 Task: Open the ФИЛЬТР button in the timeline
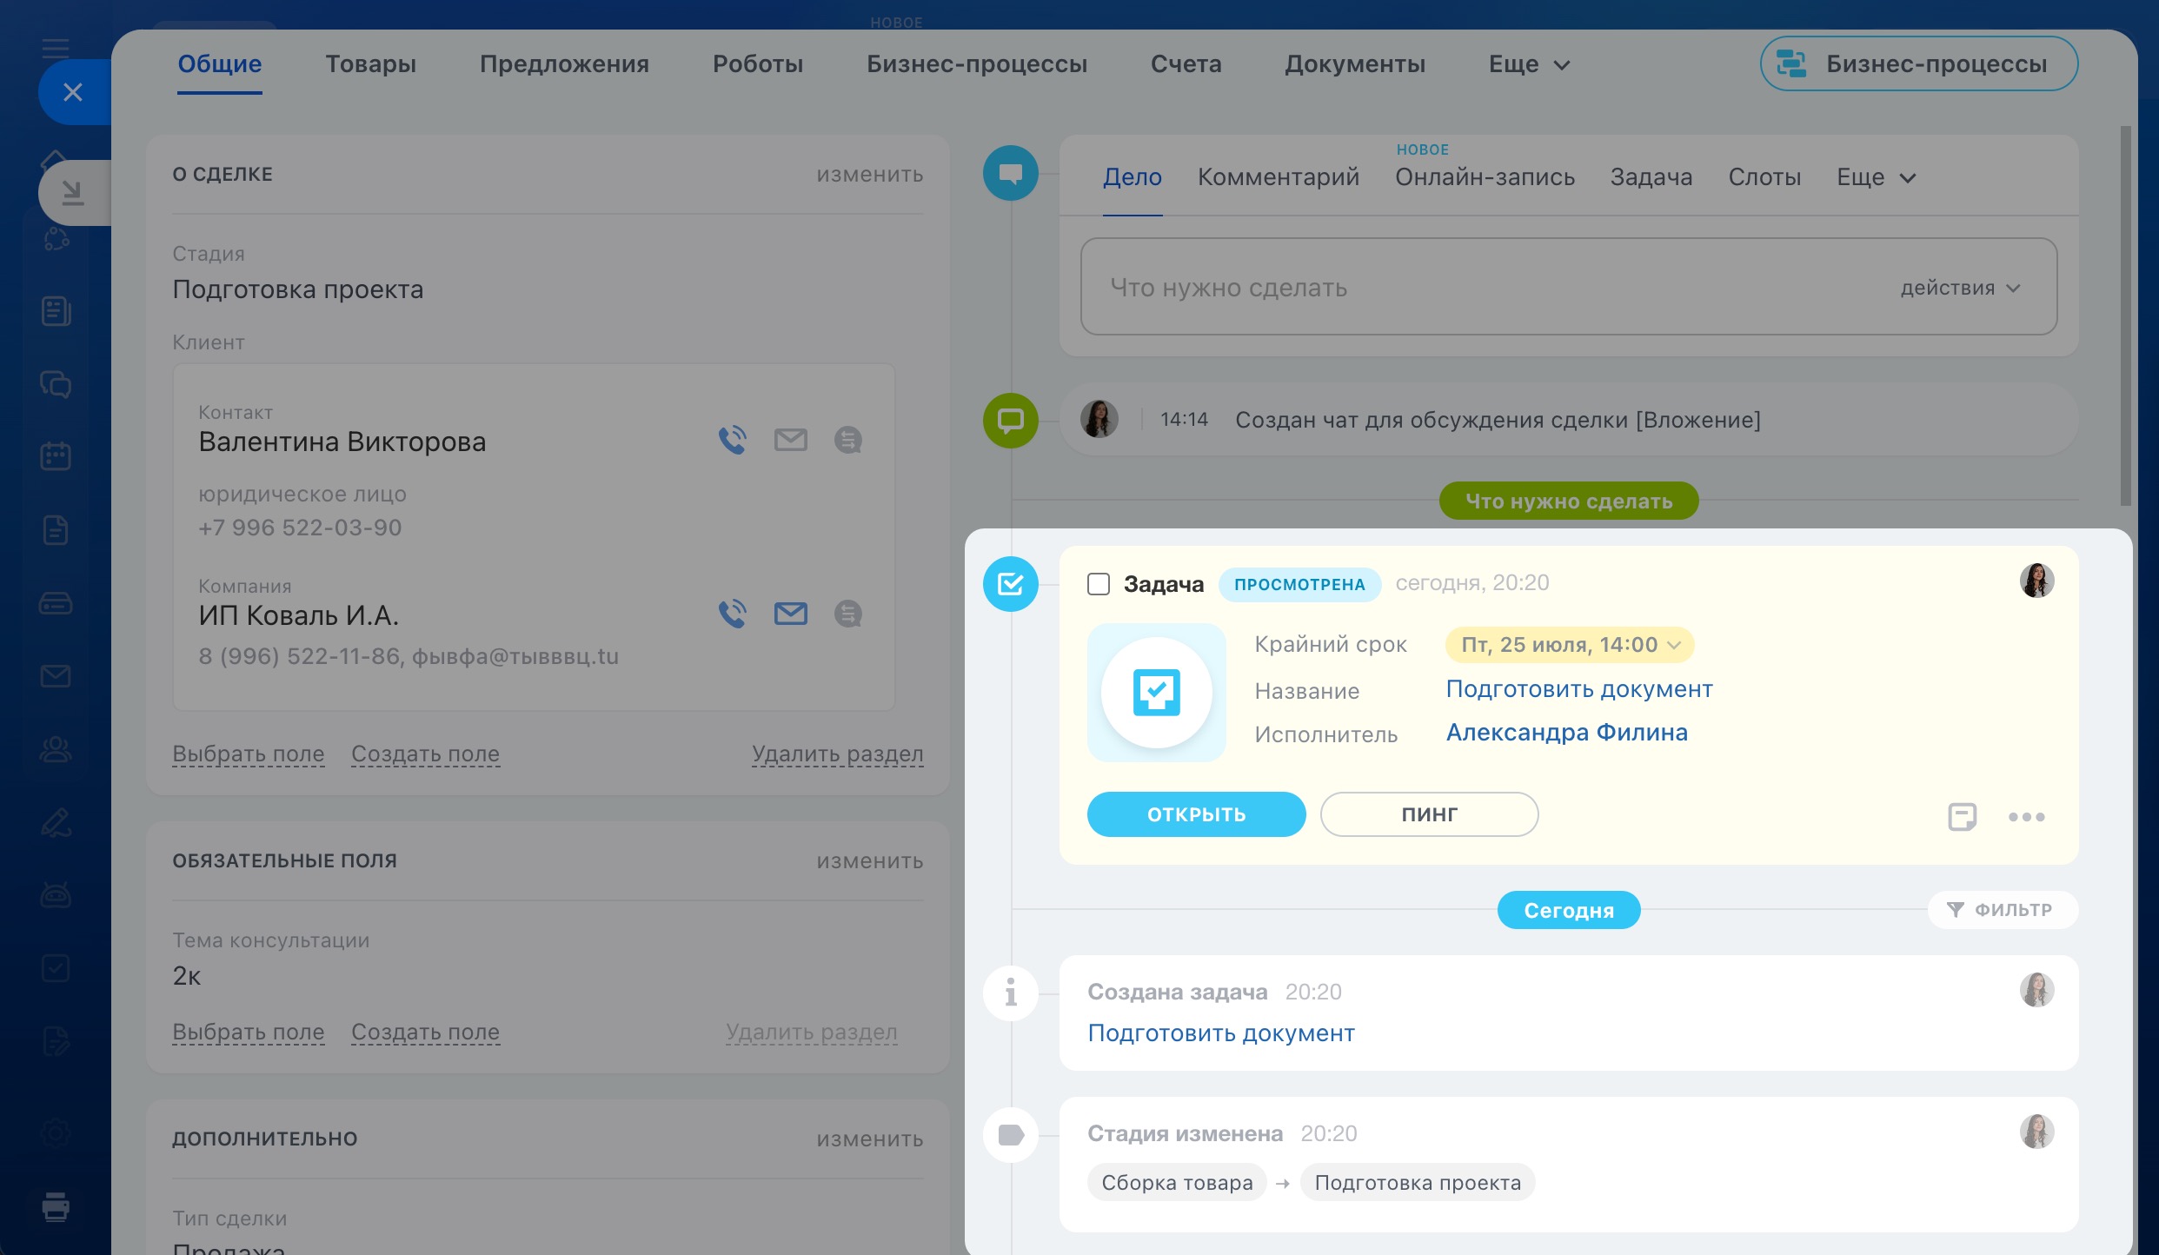2003,910
